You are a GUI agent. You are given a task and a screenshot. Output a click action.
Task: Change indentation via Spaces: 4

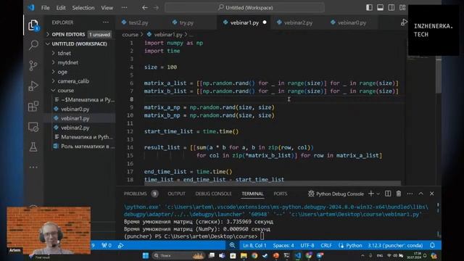pyautogui.click(x=283, y=245)
